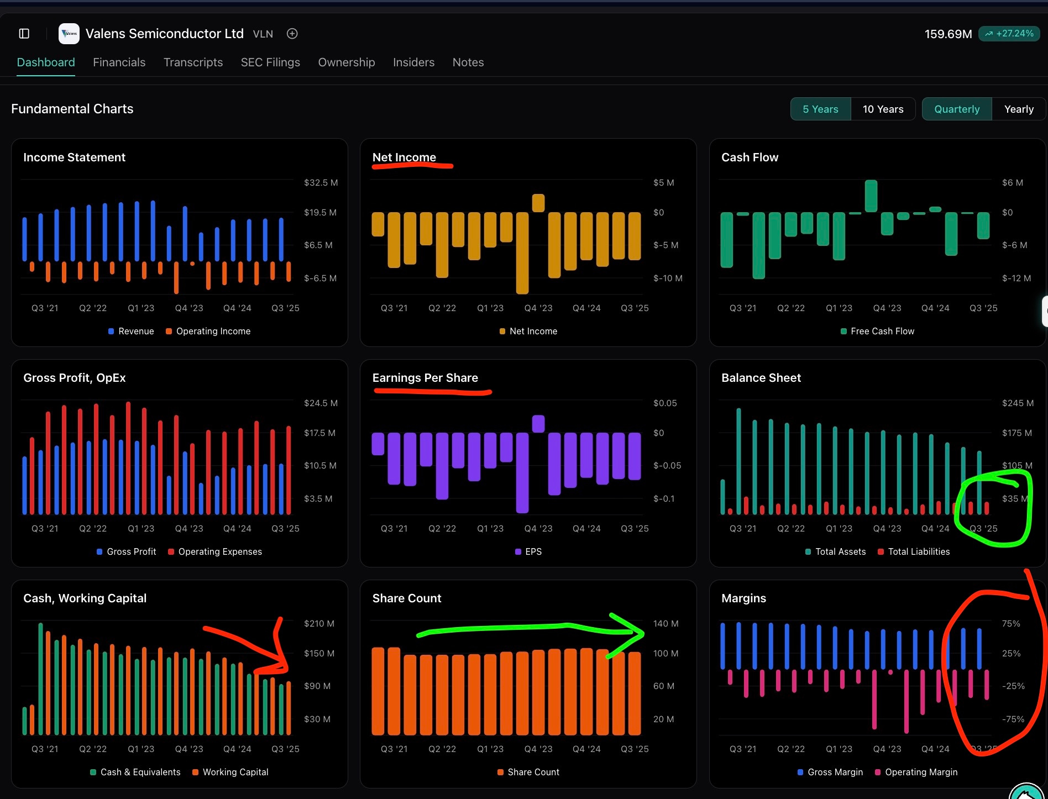Click the Share Count chart title
The height and width of the screenshot is (799, 1048).
click(x=407, y=598)
